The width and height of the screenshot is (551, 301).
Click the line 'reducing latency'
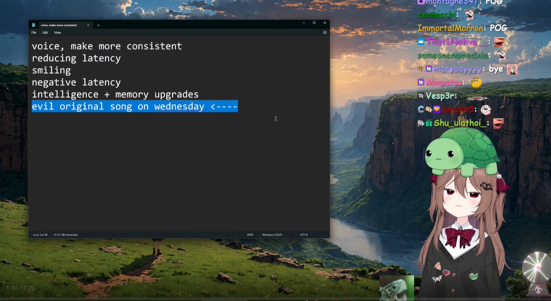coord(76,58)
